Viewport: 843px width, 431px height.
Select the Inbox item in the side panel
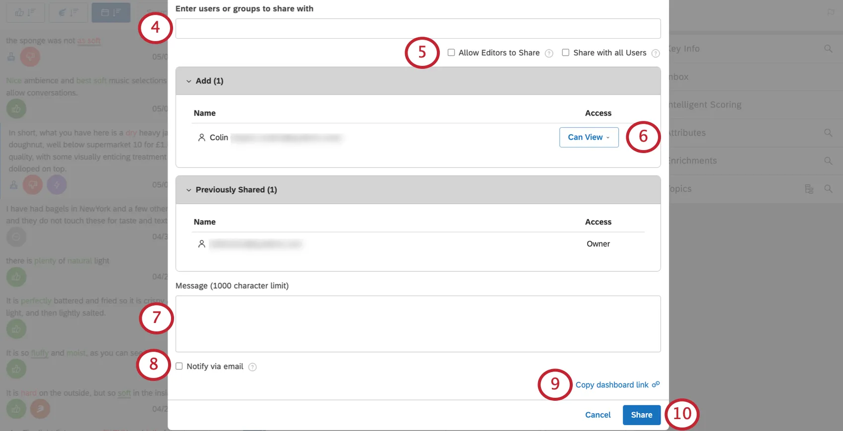[x=678, y=77]
